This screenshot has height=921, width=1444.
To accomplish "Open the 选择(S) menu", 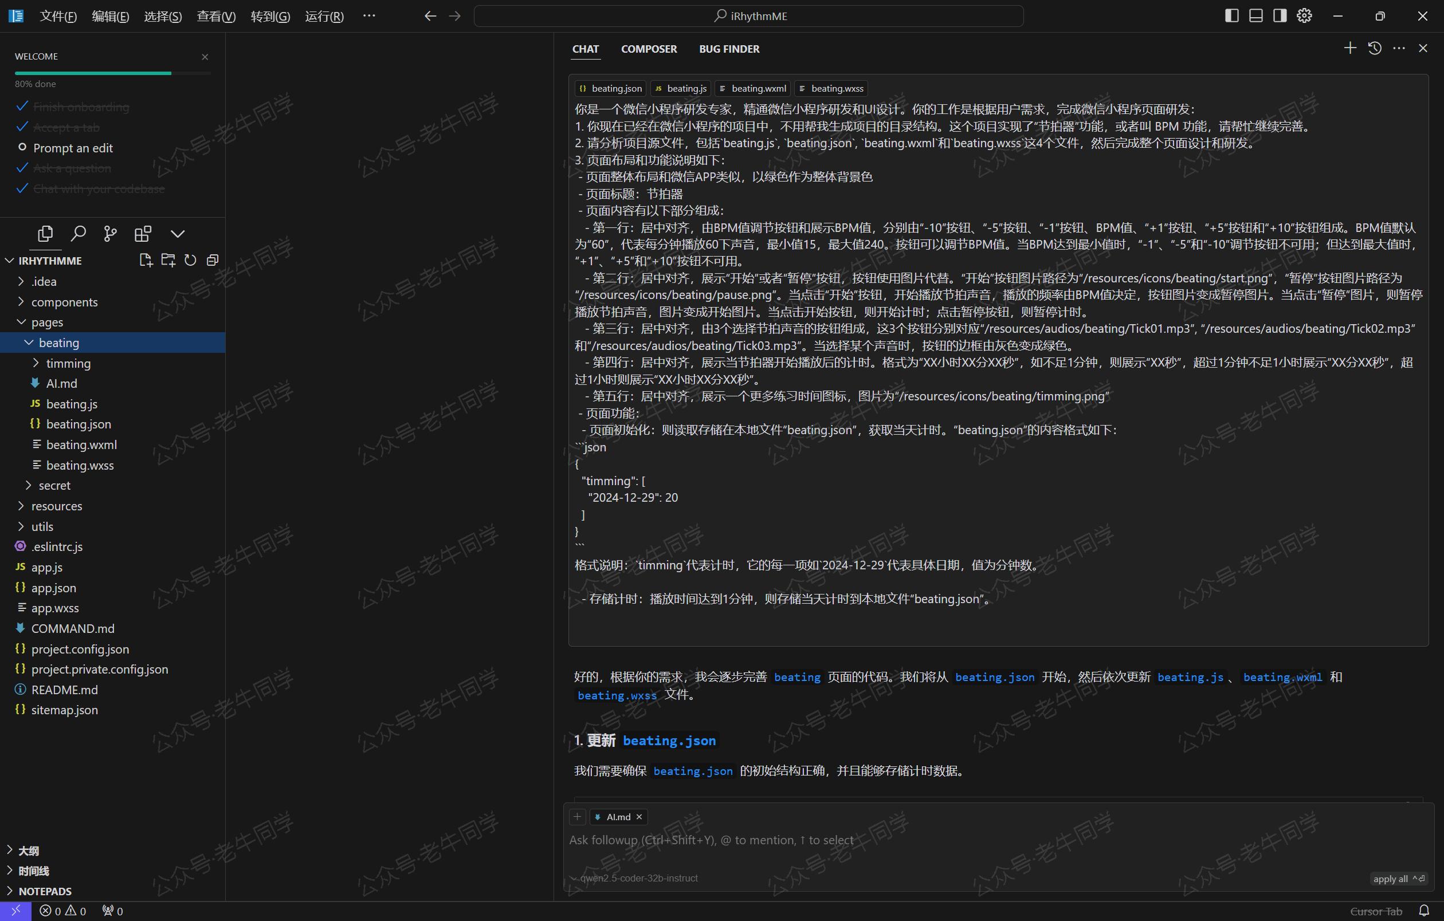I will click(163, 16).
